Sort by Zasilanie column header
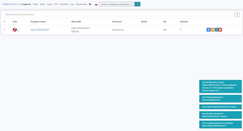The height and width of the screenshot is (131, 243). click(184, 22)
